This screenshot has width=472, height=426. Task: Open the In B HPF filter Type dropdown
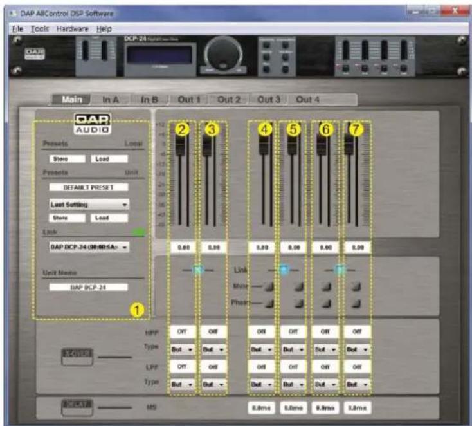pos(213,349)
